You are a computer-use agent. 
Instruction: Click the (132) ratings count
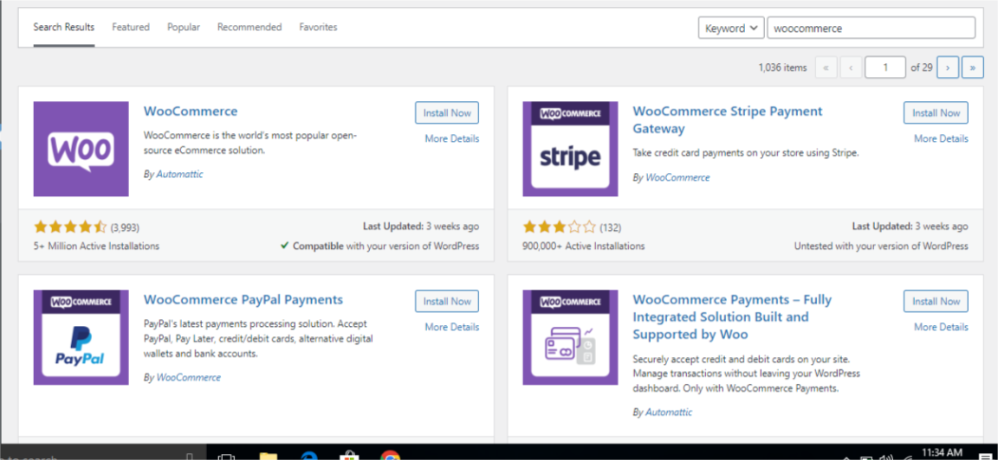point(611,227)
